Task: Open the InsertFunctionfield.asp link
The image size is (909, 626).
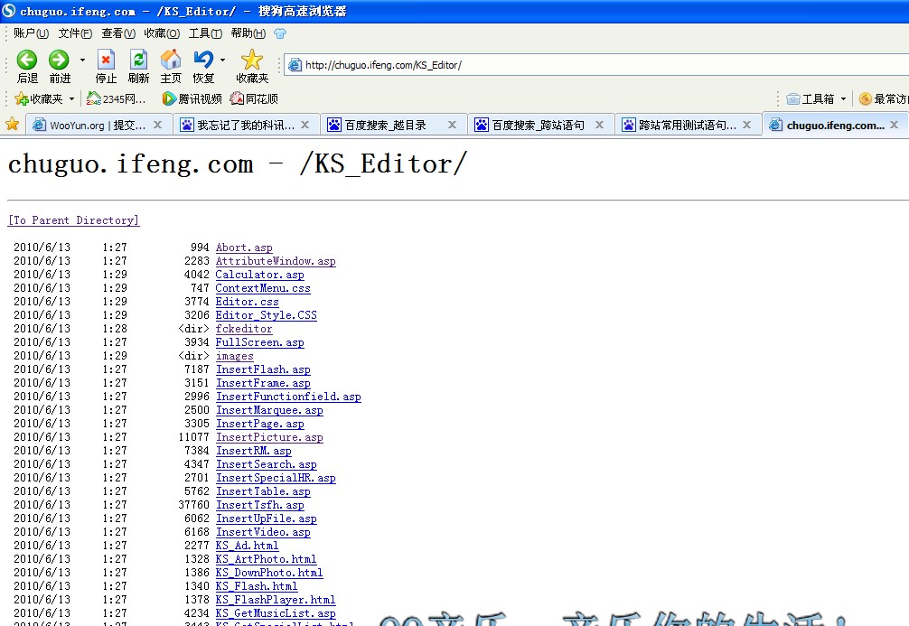Action: pyautogui.click(x=289, y=397)
